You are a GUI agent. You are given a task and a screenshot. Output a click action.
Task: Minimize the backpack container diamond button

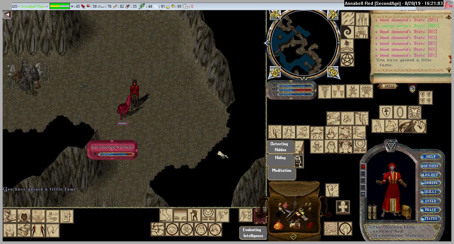(293, 236)
